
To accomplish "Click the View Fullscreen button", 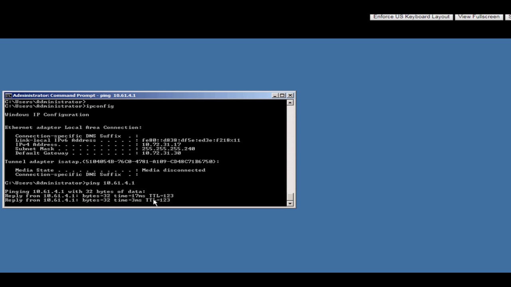I will [479, 17].
